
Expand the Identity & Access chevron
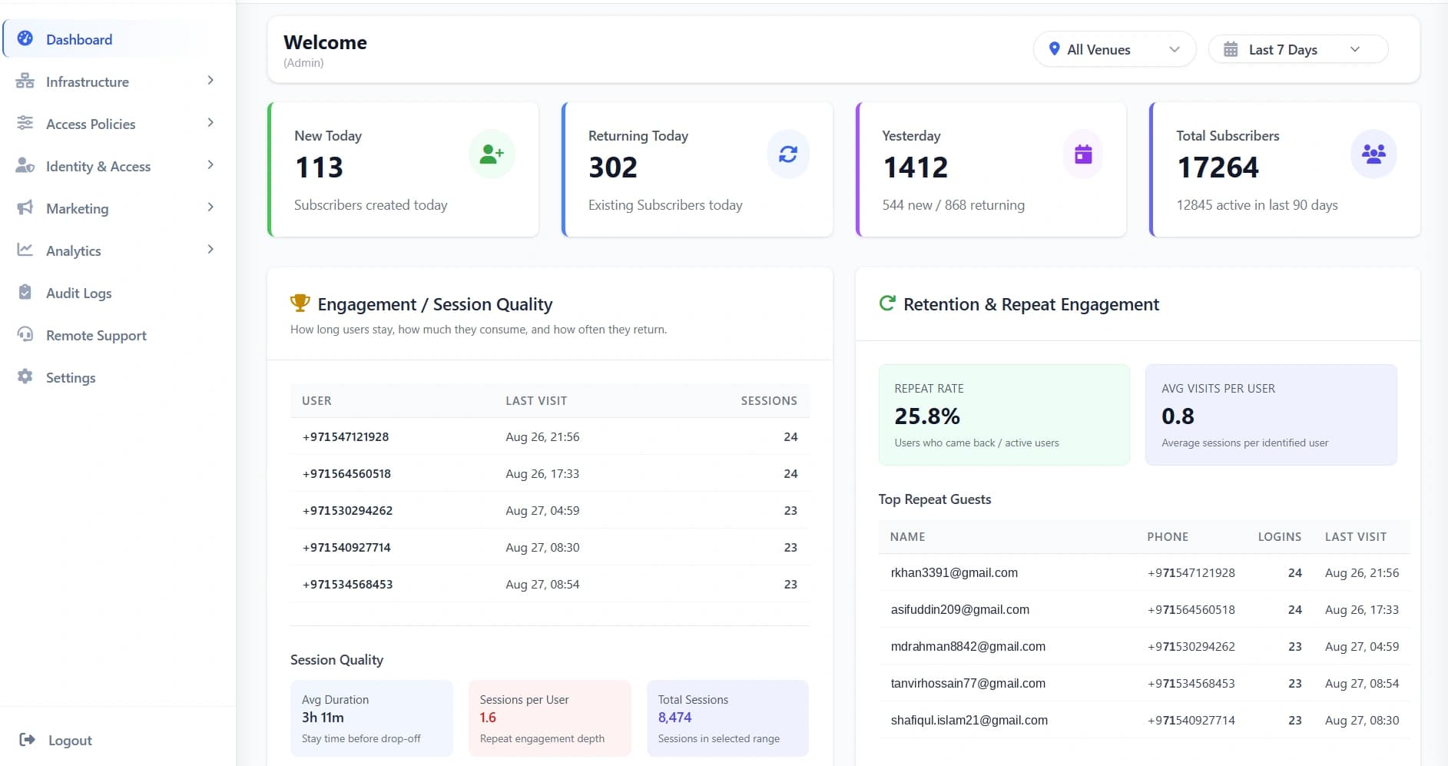click(x=210, y=165)
